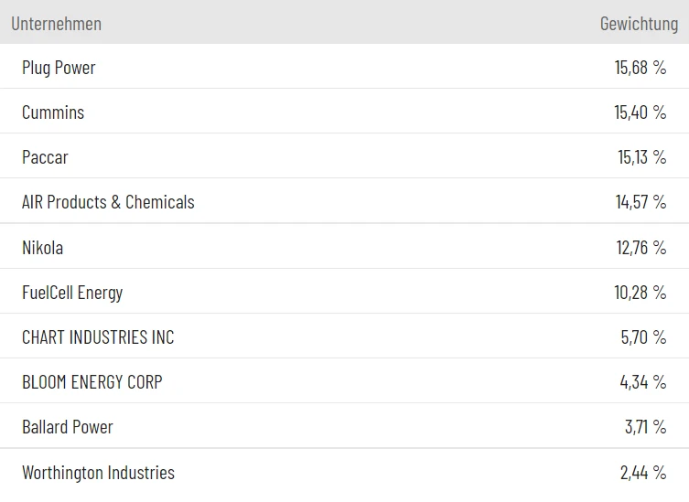Click the 10,28 % weighting value
689x502 pixels.
point(641,293)
